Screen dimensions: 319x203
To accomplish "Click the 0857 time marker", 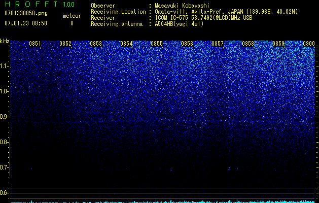I will pyautogui.click(x=218, y=44).
